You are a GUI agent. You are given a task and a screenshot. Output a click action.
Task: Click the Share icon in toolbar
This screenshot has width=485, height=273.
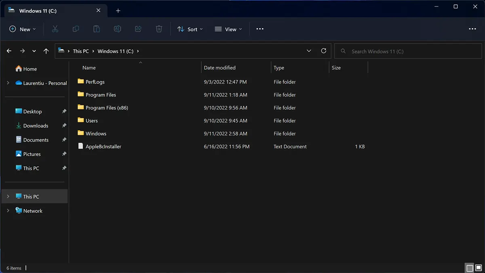coord(138,29)
